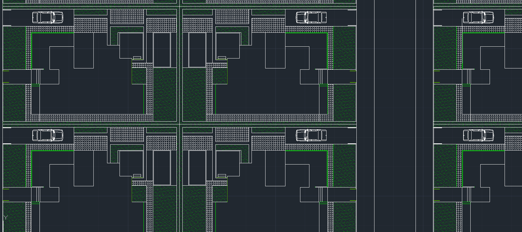The width and height of the screenshot is (522, 232).
Task: Click the UCS Y-axis label
Action: [x=5, y=217]
